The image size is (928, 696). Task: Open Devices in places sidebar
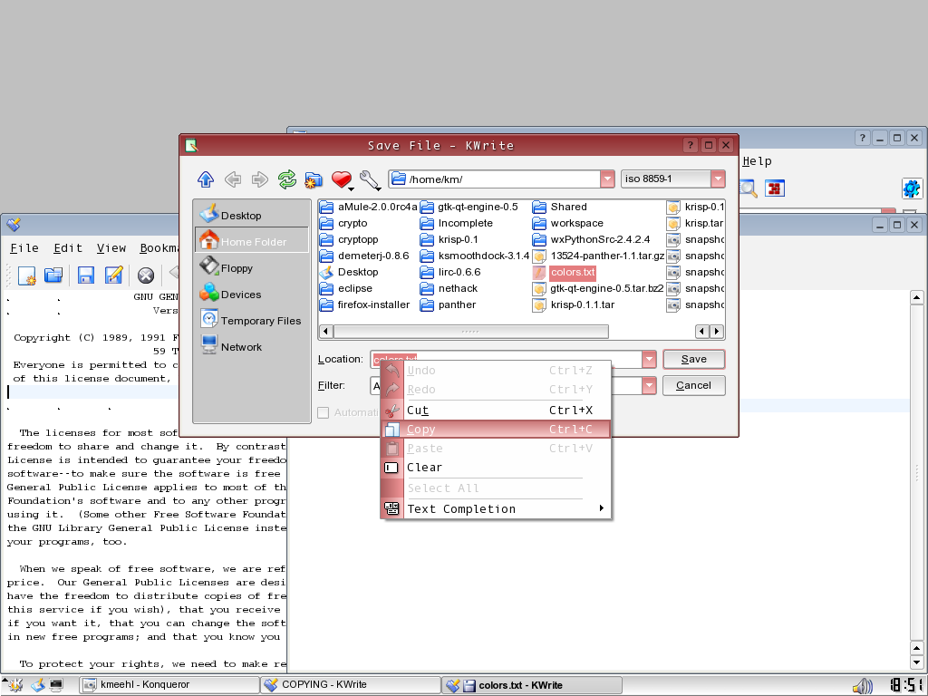(252, 295)
